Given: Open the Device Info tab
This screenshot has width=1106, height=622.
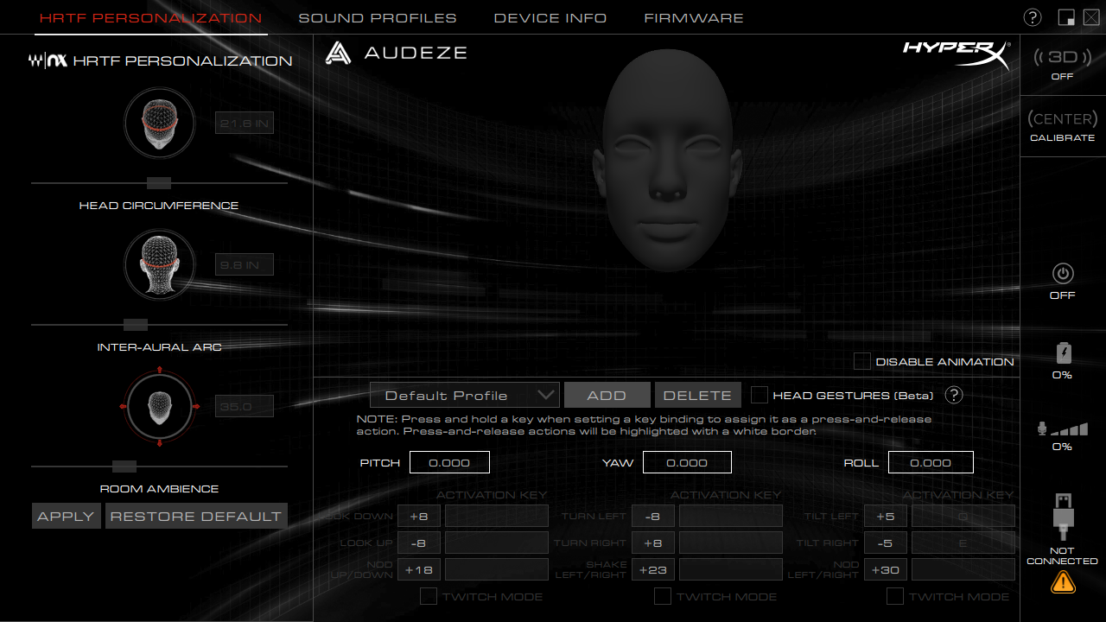Looking at the screenshot, I should coord(550,17).
